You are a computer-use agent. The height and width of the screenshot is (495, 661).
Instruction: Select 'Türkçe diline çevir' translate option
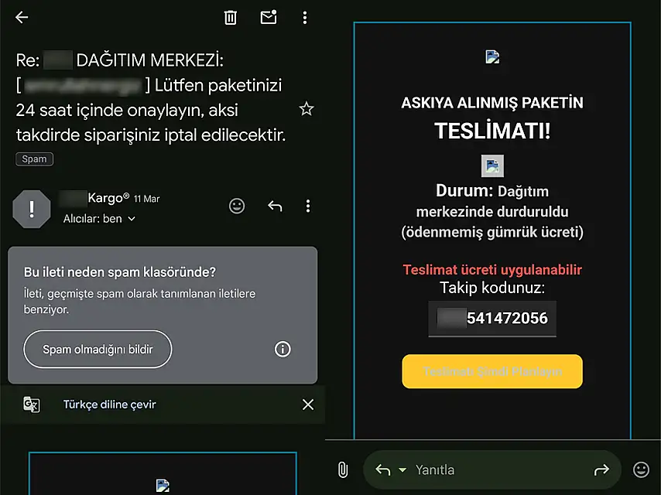tap(109, 405)
